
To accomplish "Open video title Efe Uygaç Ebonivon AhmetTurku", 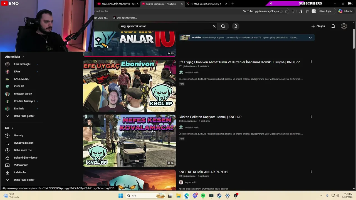I will tap(239, 62).
